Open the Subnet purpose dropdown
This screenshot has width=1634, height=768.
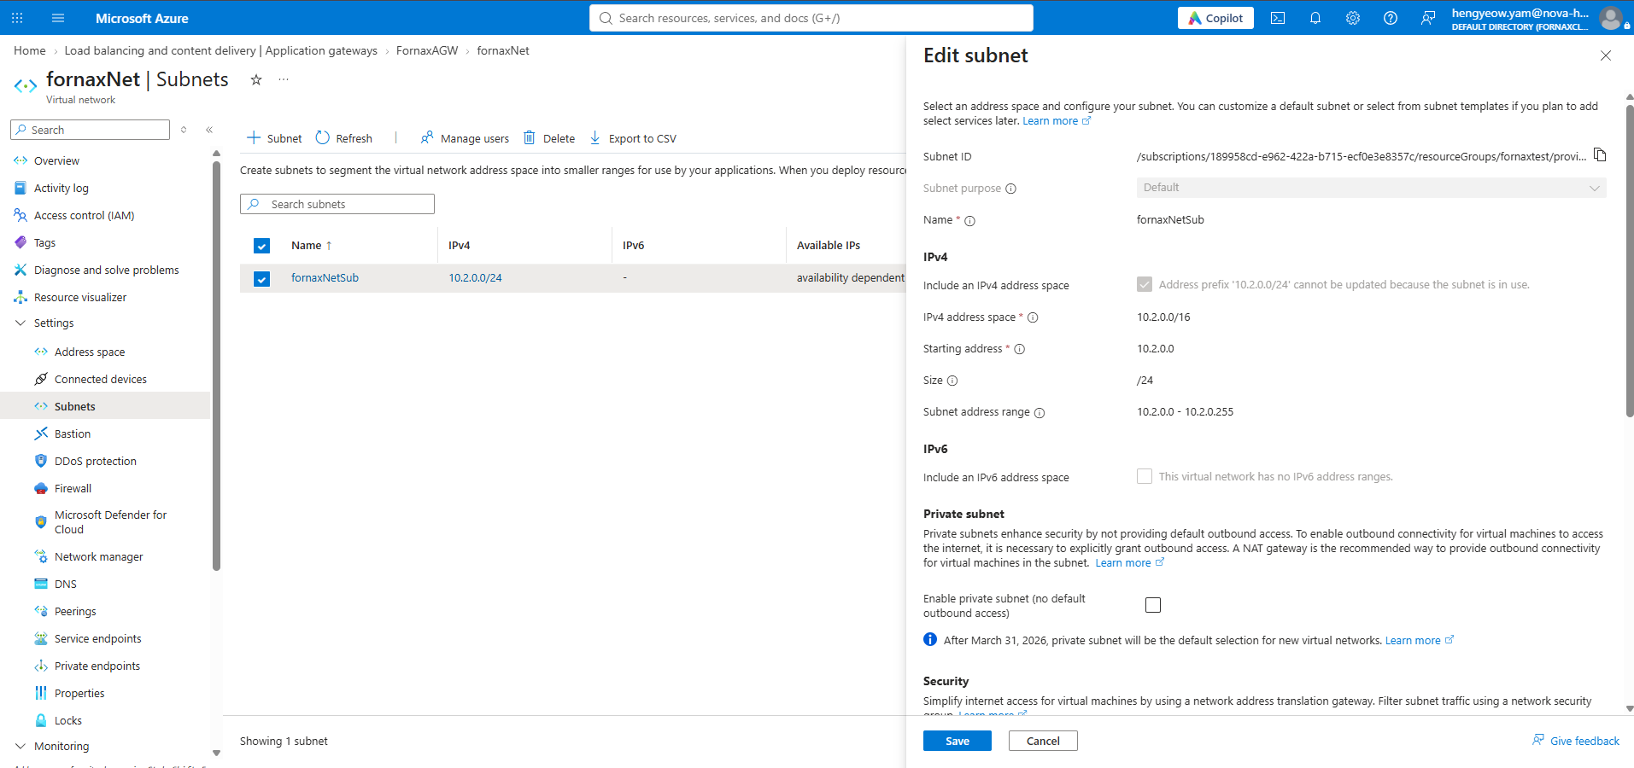tap(1371, 188)
